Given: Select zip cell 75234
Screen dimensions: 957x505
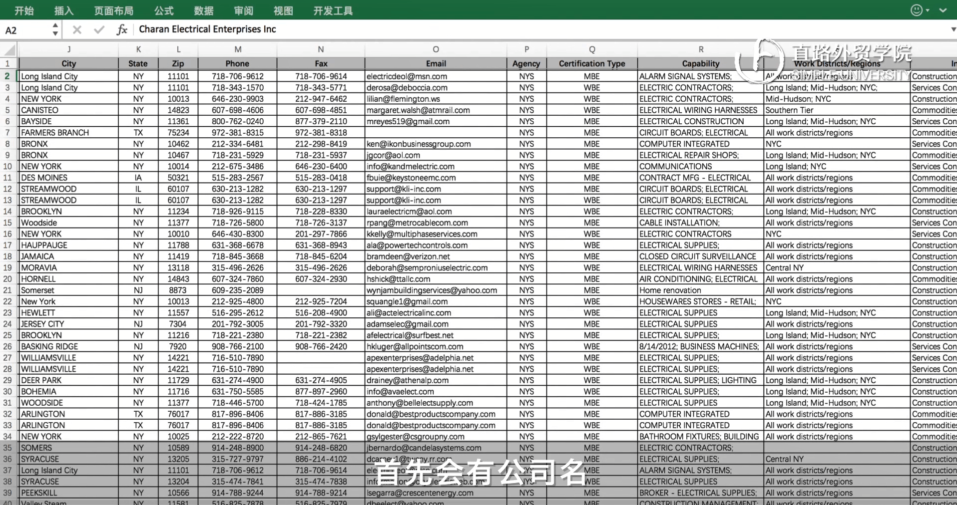Looking at the screenshot, I should coord(178,133).
